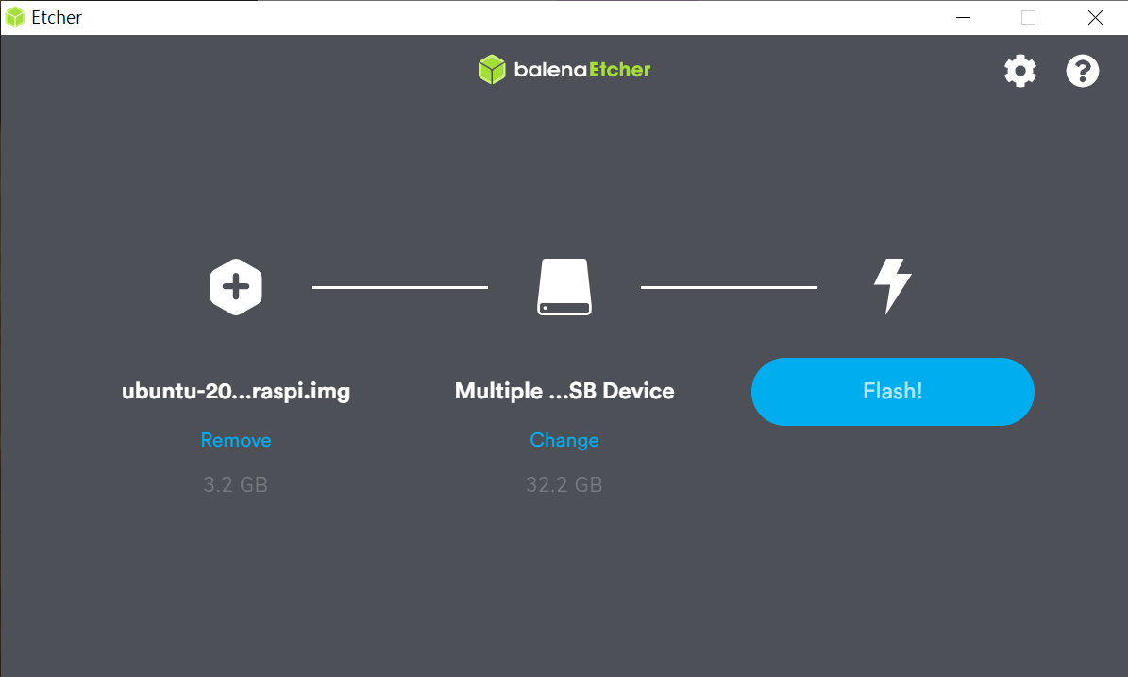
Task: Select the ubuntu-20...raspi.img filename
Action: (x=236, y=392)
